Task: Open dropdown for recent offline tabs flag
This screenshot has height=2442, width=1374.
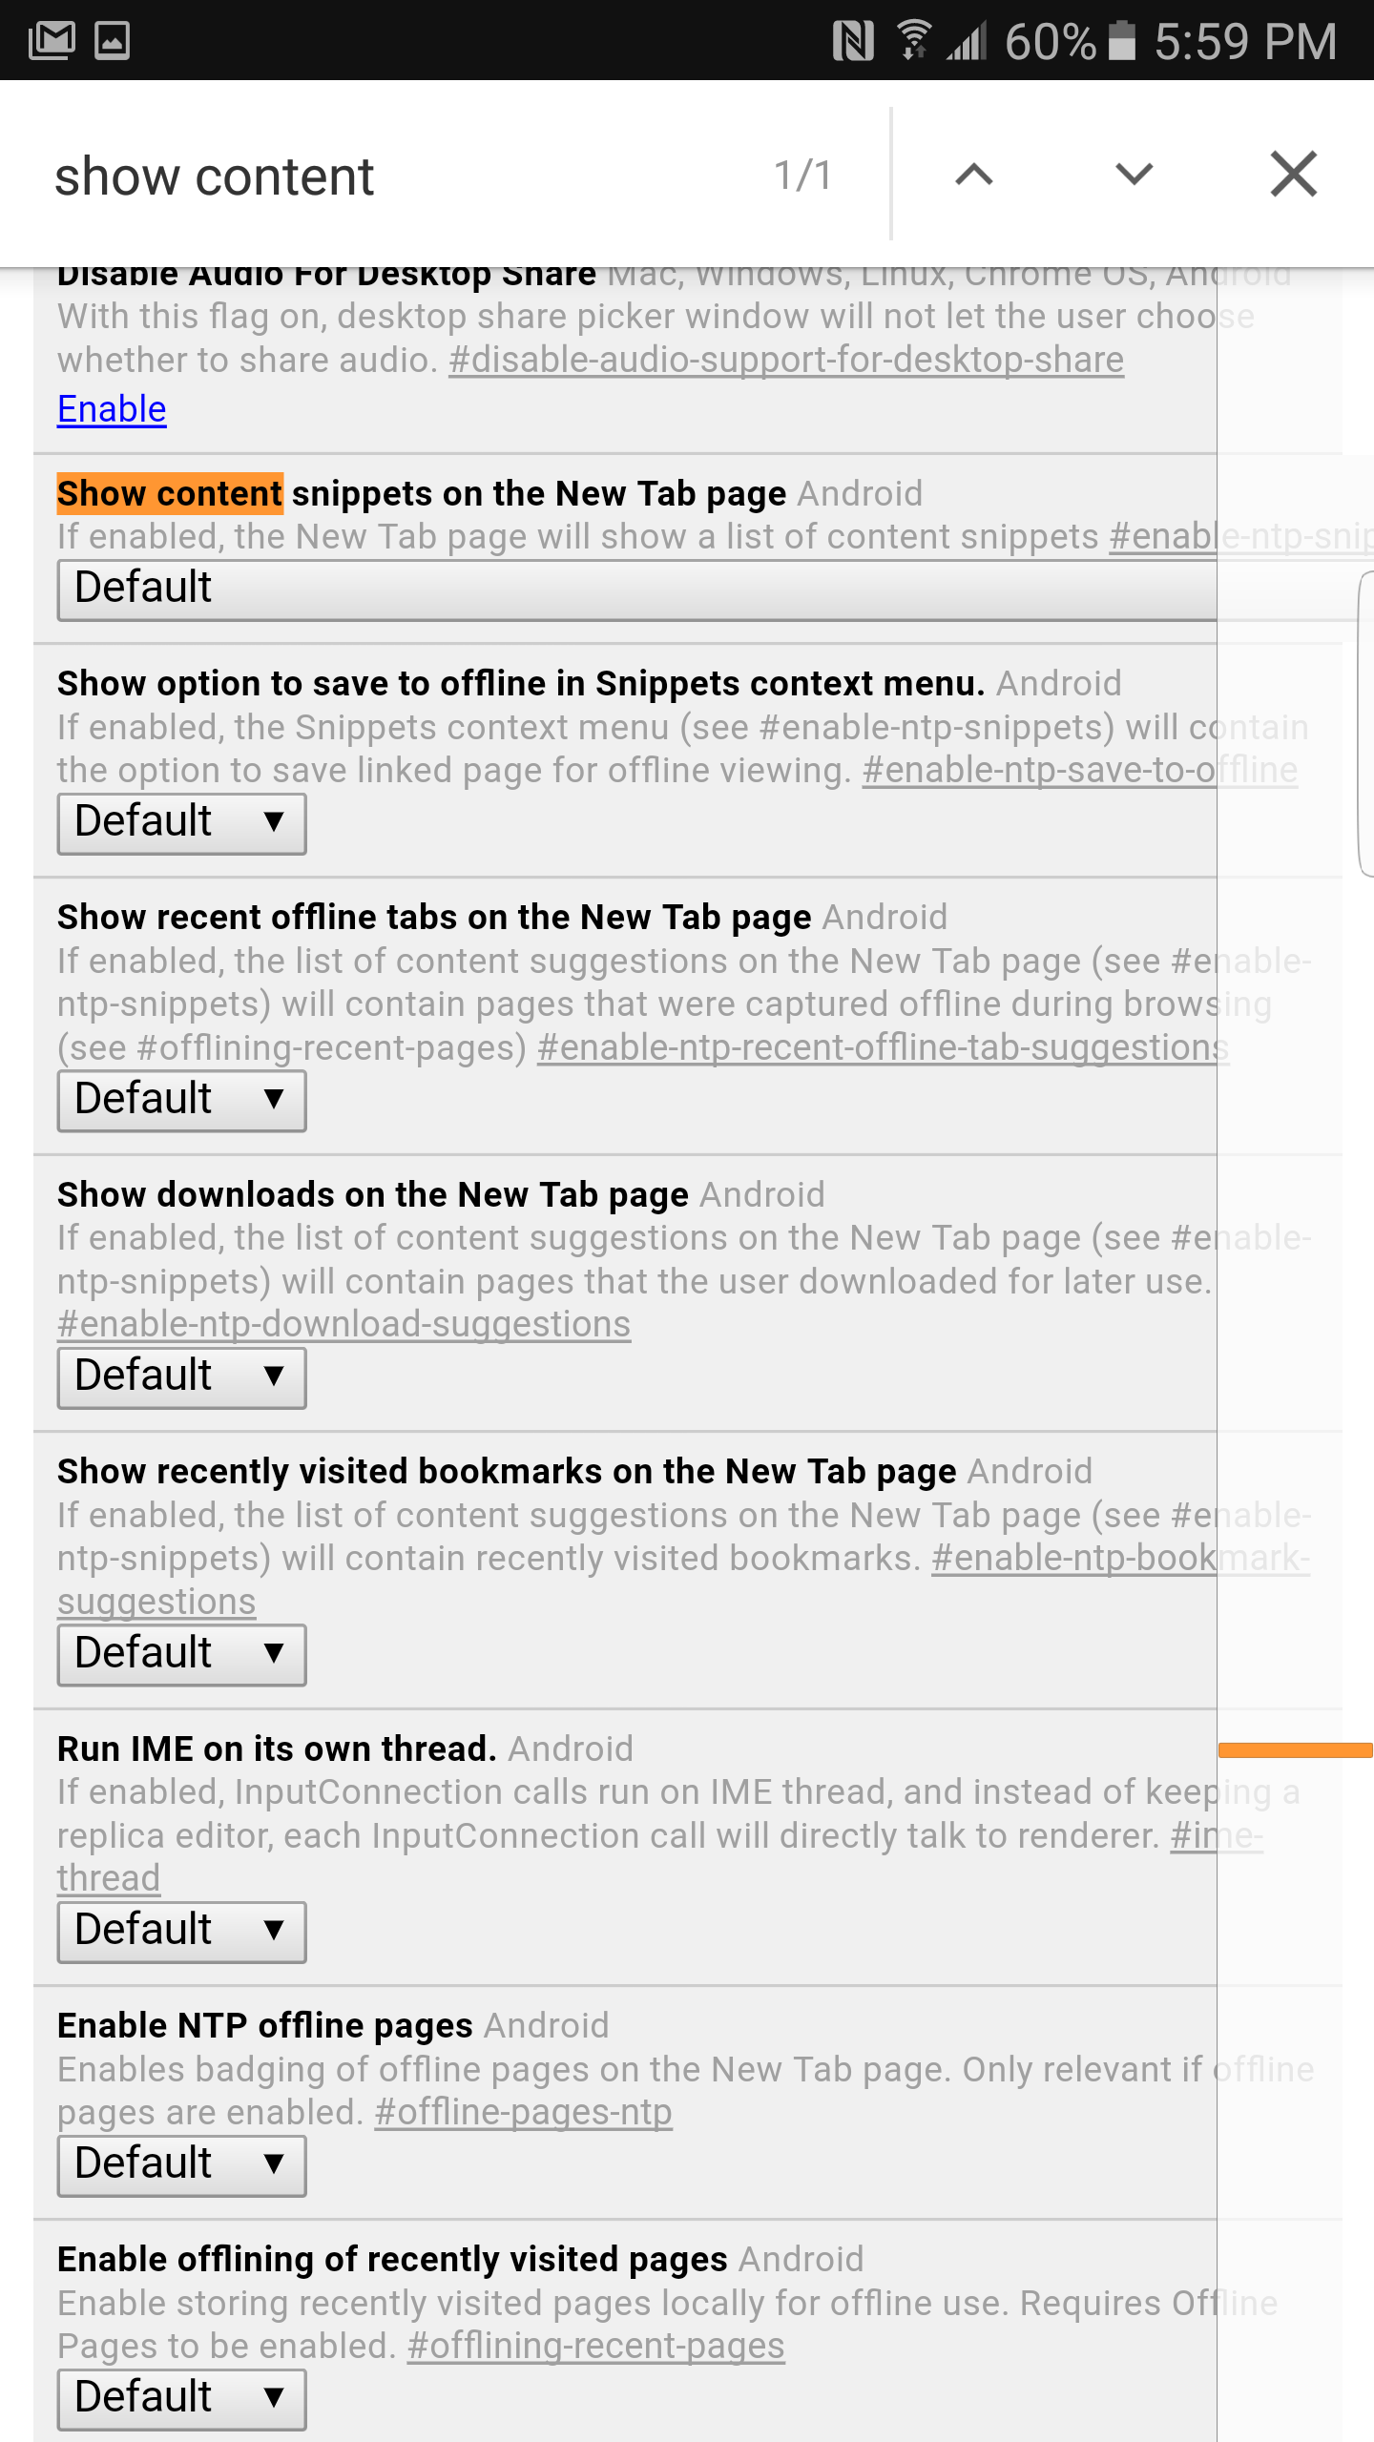Action: click(181, 1101)
